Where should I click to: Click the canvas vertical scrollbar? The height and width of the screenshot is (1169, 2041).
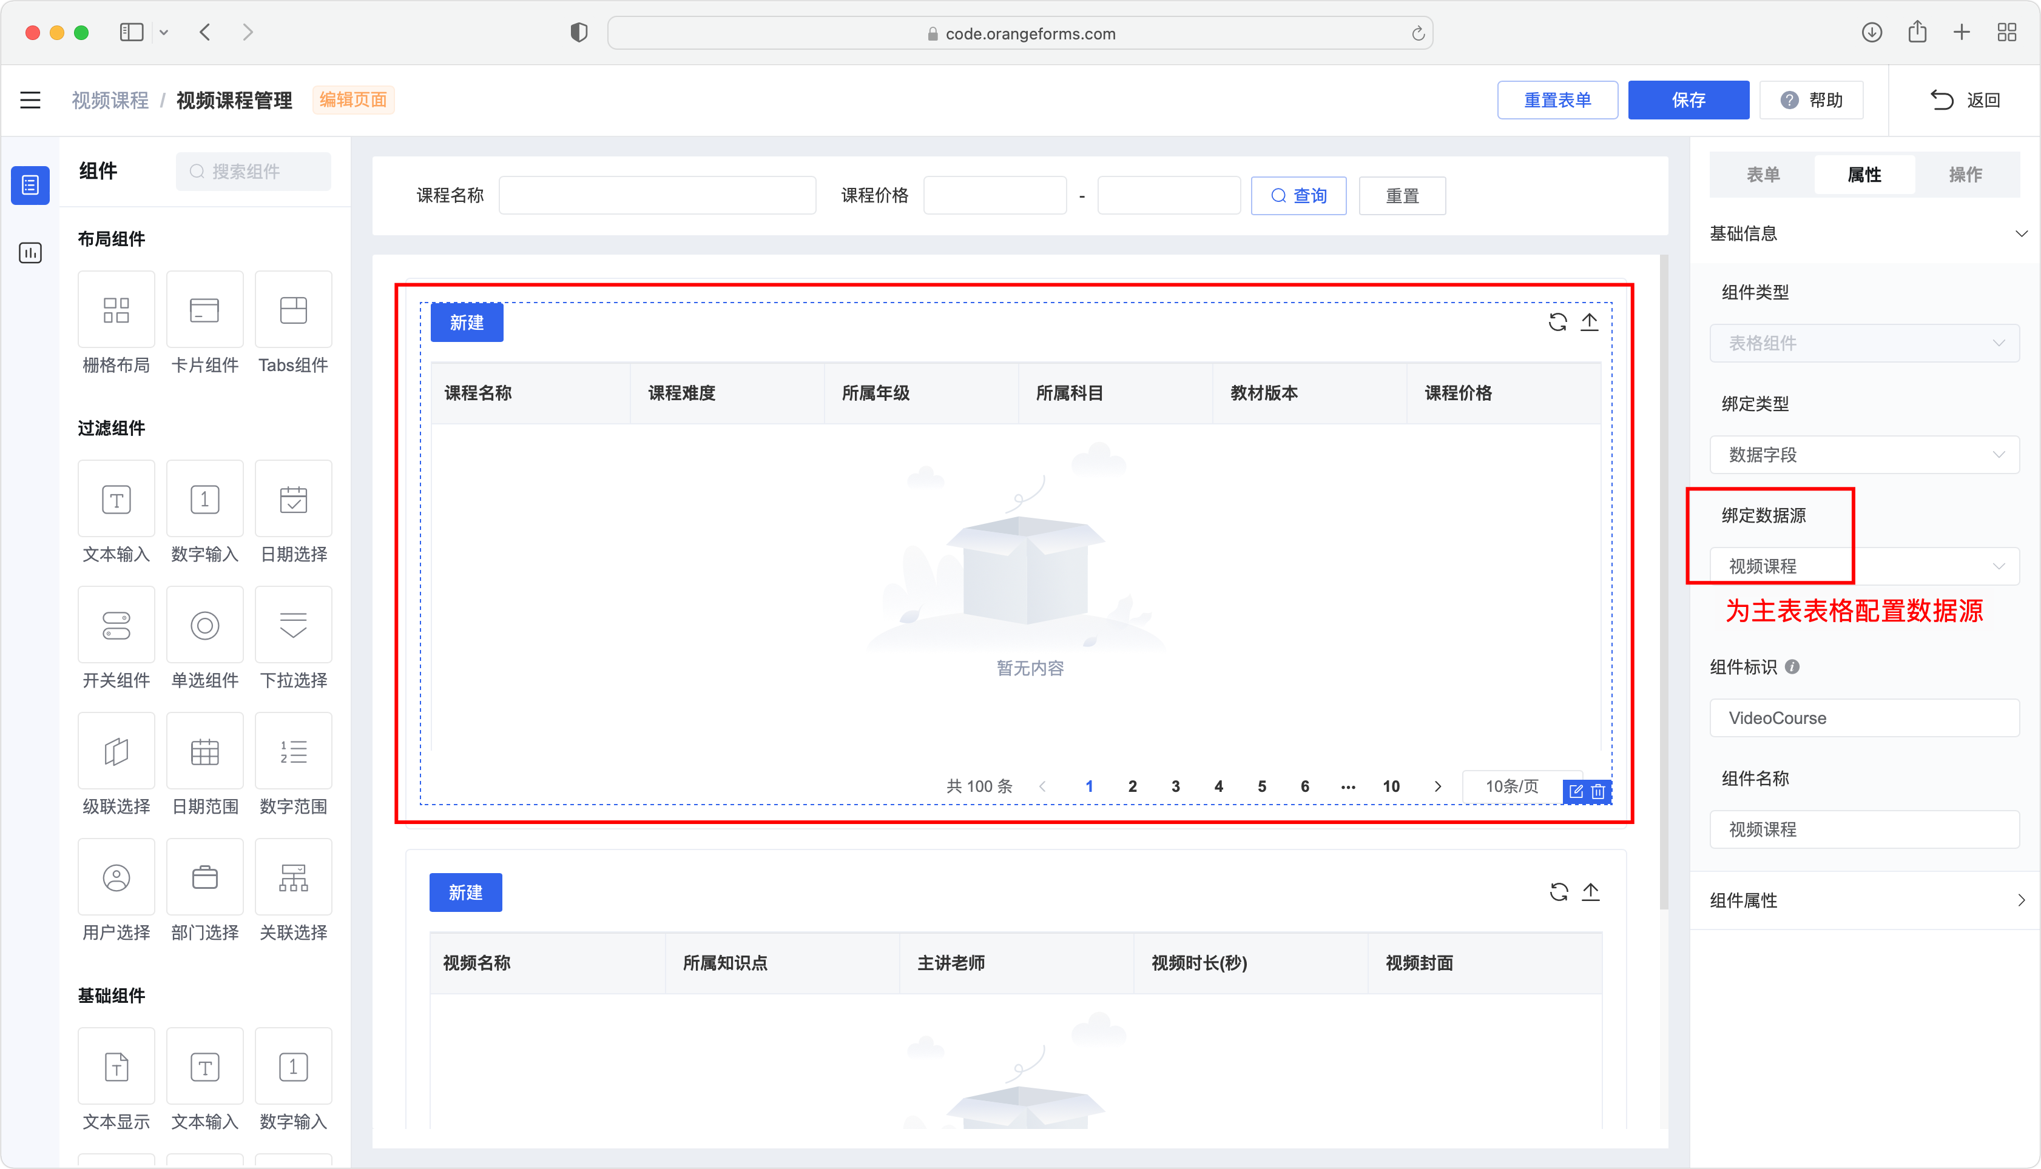coord(1664,582)
